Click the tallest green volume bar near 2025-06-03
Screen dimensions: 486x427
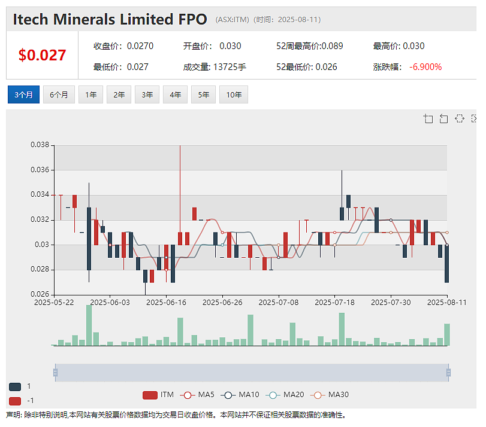pos(89,325)
